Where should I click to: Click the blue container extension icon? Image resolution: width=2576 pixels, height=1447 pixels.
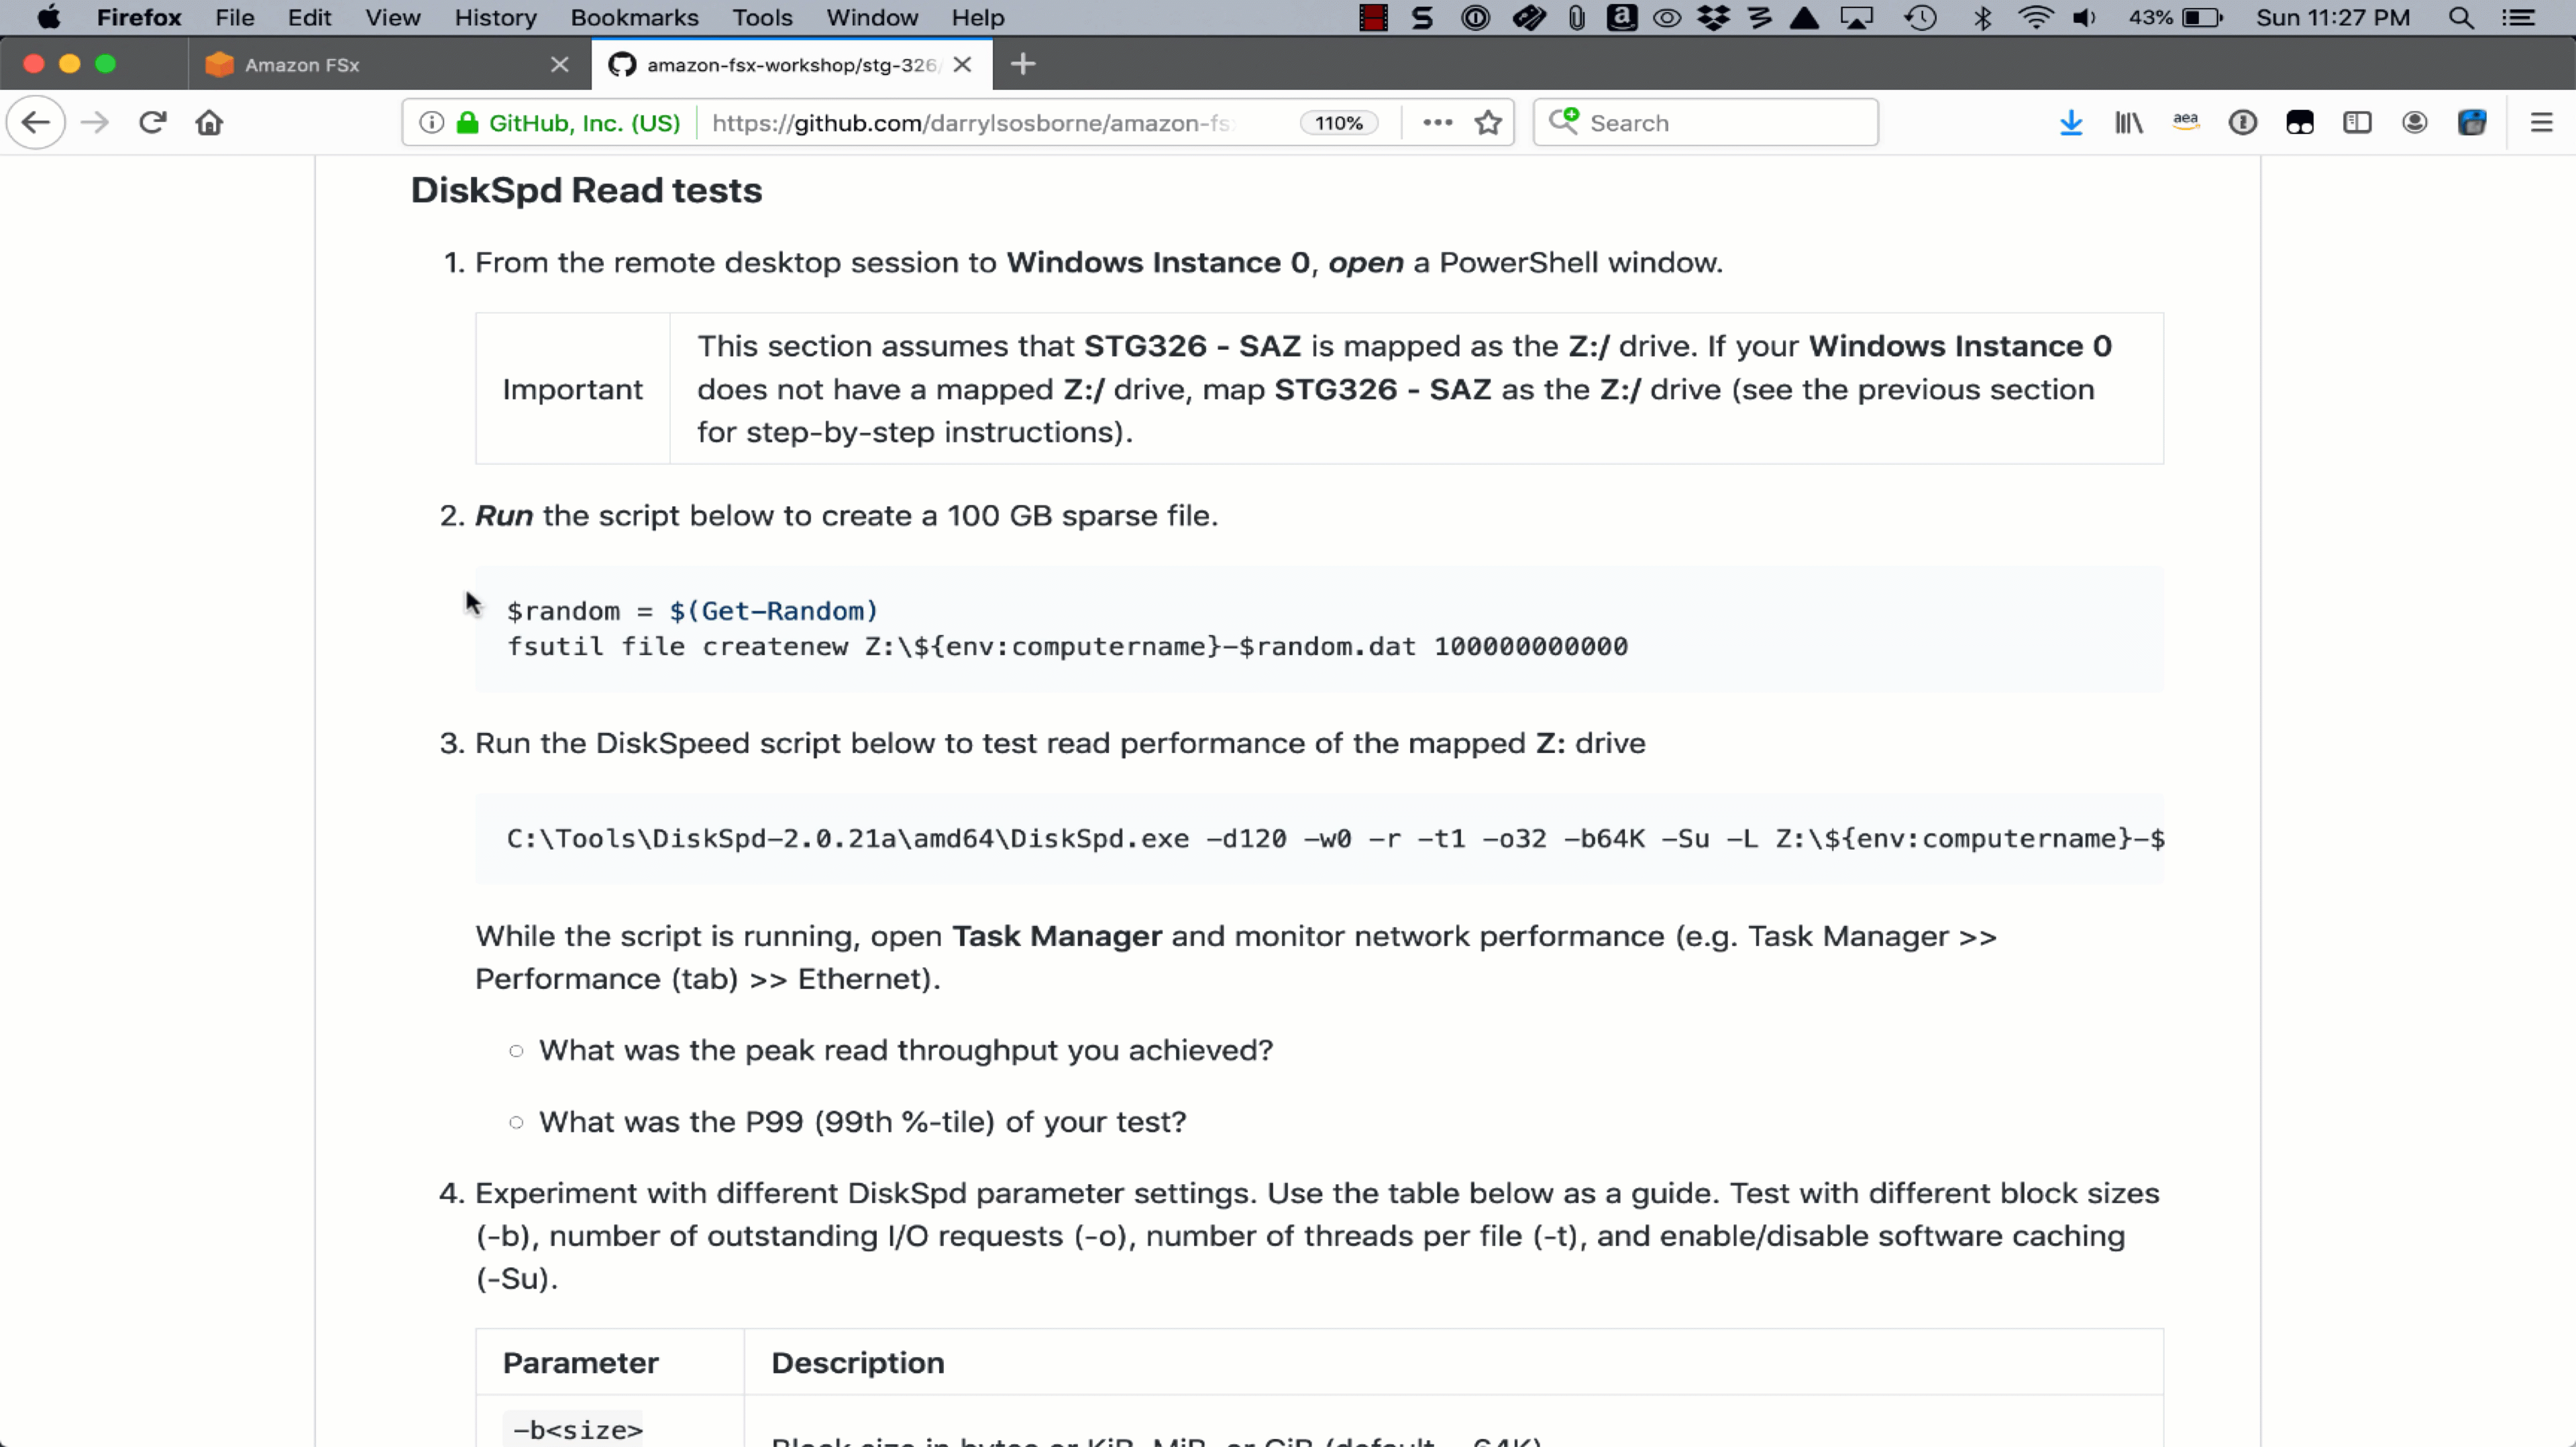[x=2472, y=122]
